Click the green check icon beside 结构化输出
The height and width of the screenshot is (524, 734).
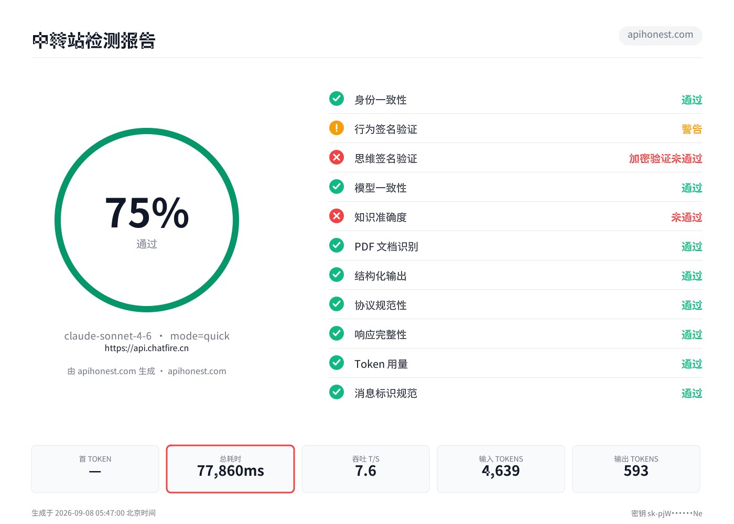337,275
